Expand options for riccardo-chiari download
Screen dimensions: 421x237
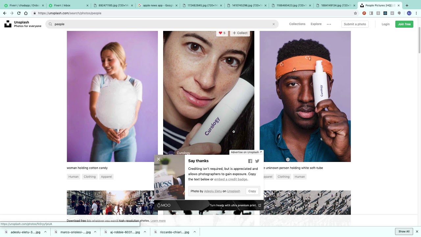(195, 232)
